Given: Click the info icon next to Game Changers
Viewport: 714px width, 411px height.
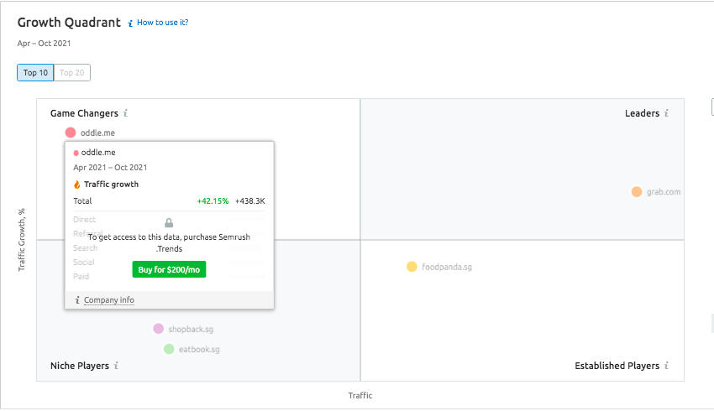Looking at the screenshot, I should [125, 112].
